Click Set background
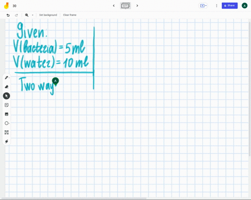This screenshot has width=251, height=200. (48, 15)
